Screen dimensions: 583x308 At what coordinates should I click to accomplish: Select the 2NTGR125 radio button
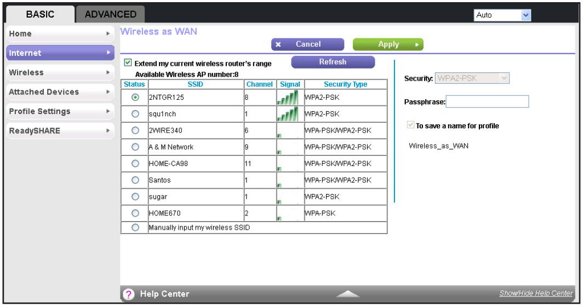[135, 98]
